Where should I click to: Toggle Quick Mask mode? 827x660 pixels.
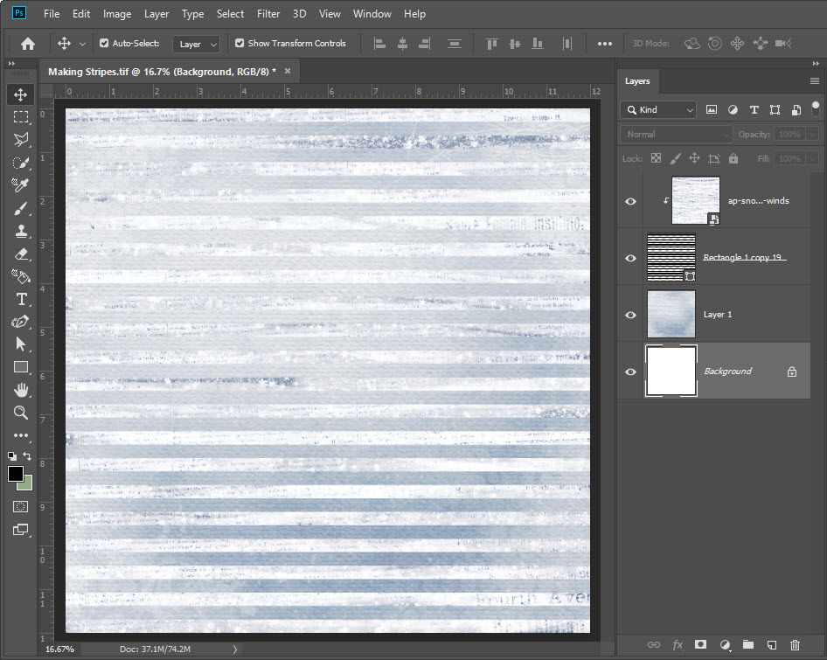tap(21, 507)
